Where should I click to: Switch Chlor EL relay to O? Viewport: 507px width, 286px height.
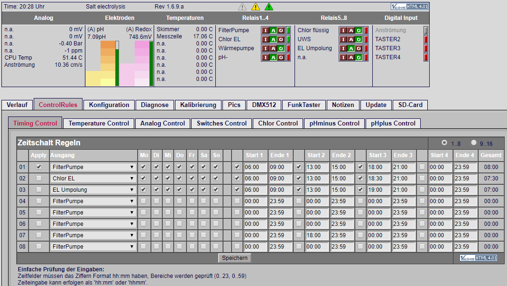click(281, 39)
